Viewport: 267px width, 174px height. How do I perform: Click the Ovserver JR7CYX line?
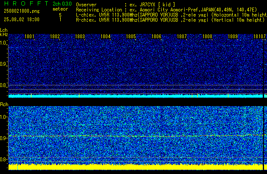tap(126, 5)
